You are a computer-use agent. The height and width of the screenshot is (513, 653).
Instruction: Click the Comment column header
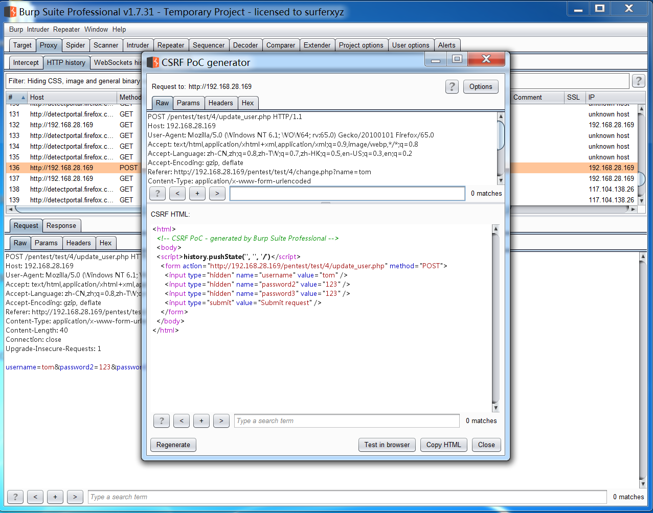[x=538, y=97]
